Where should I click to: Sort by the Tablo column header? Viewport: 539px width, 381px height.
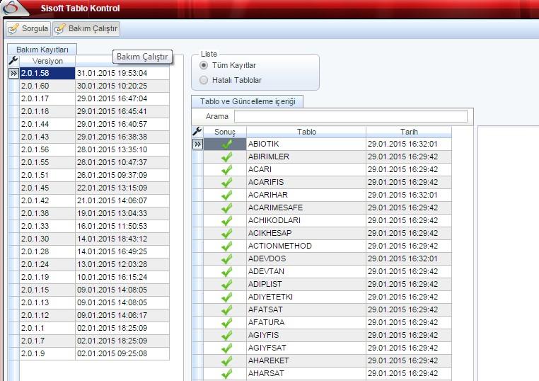coord(306,132)
